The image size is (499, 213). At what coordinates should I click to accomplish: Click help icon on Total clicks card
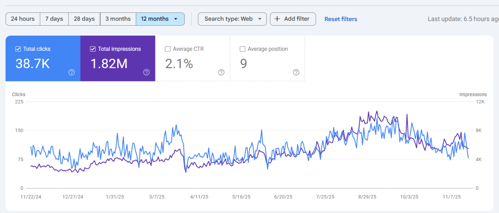[72, 73]
